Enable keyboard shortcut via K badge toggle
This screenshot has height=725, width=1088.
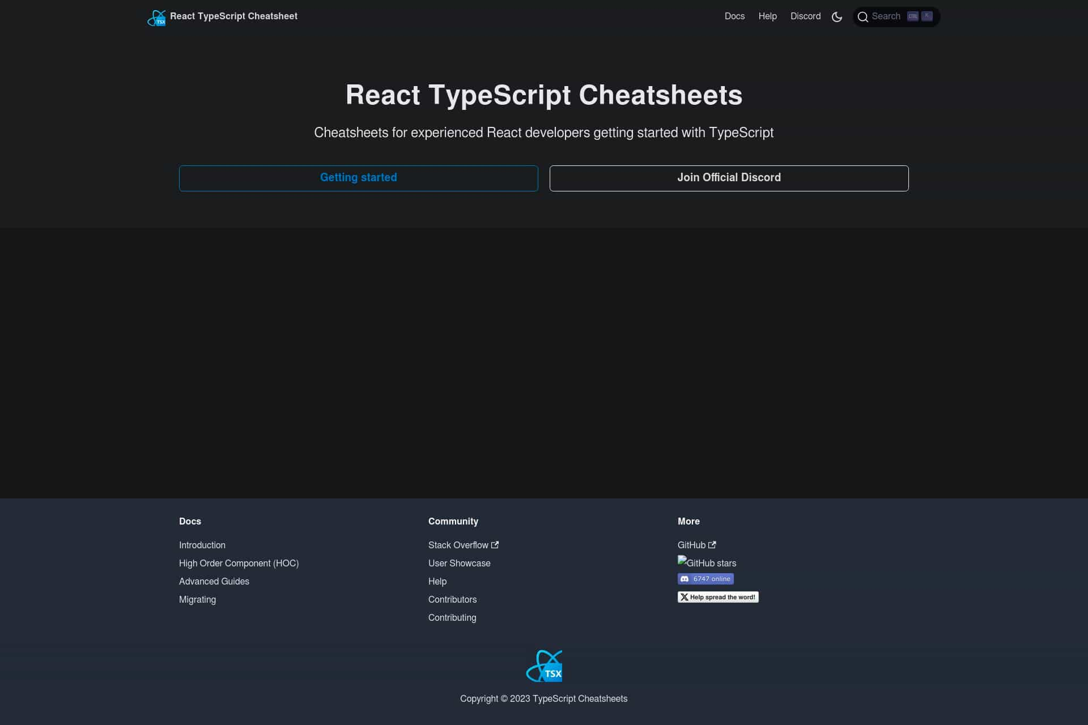(926, 16)
